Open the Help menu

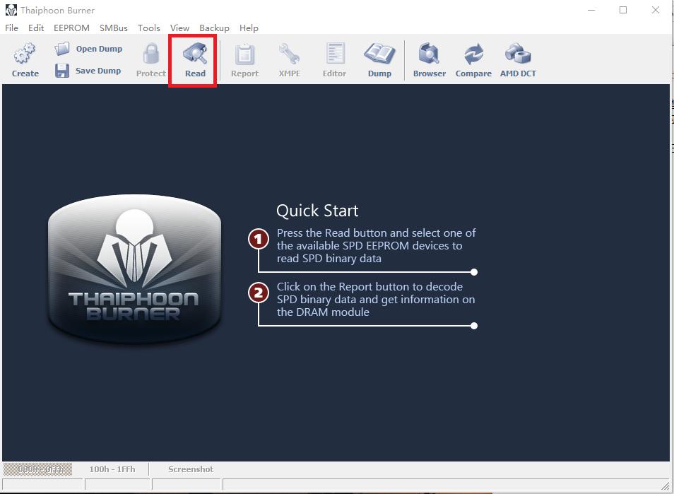(249, 28)
